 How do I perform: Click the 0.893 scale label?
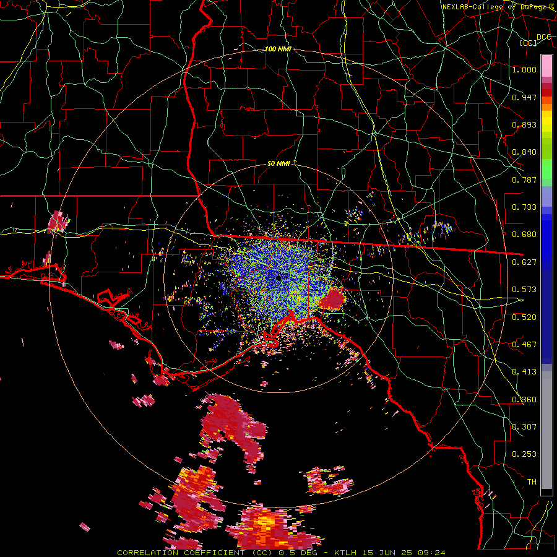(524, 124)
